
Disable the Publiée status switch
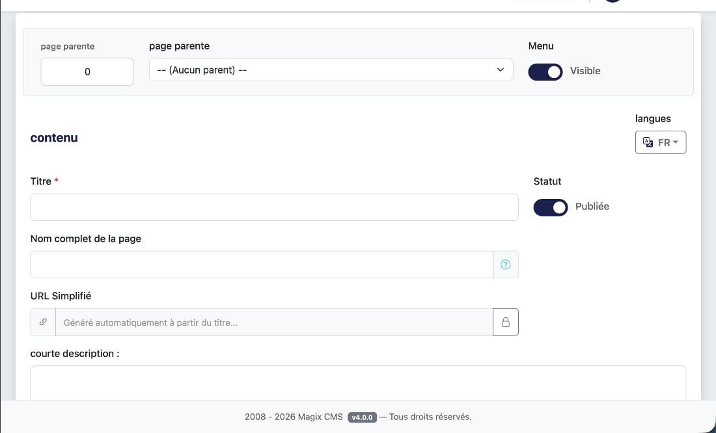tap(550, 207)
